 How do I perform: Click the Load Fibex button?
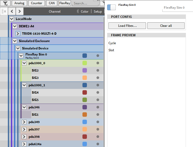pyautogui.click(x=127, y=26)
